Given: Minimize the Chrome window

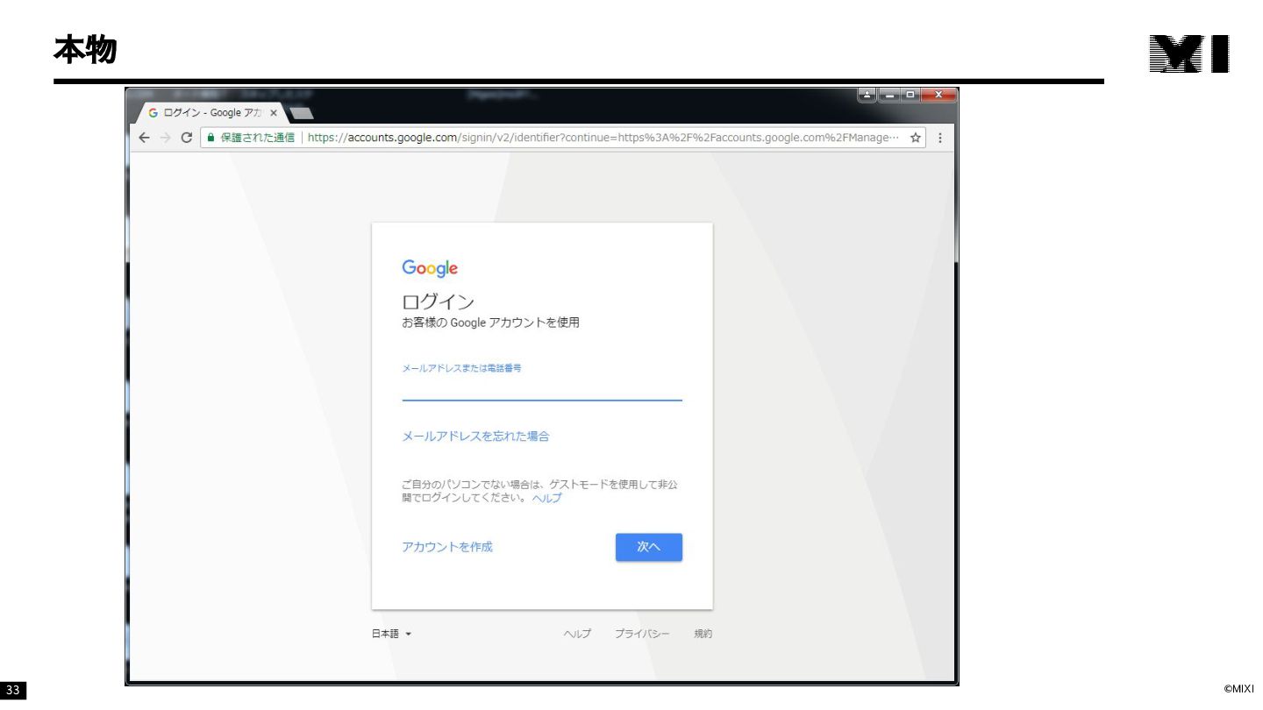Looking at the screenshot, I should 888,94.
